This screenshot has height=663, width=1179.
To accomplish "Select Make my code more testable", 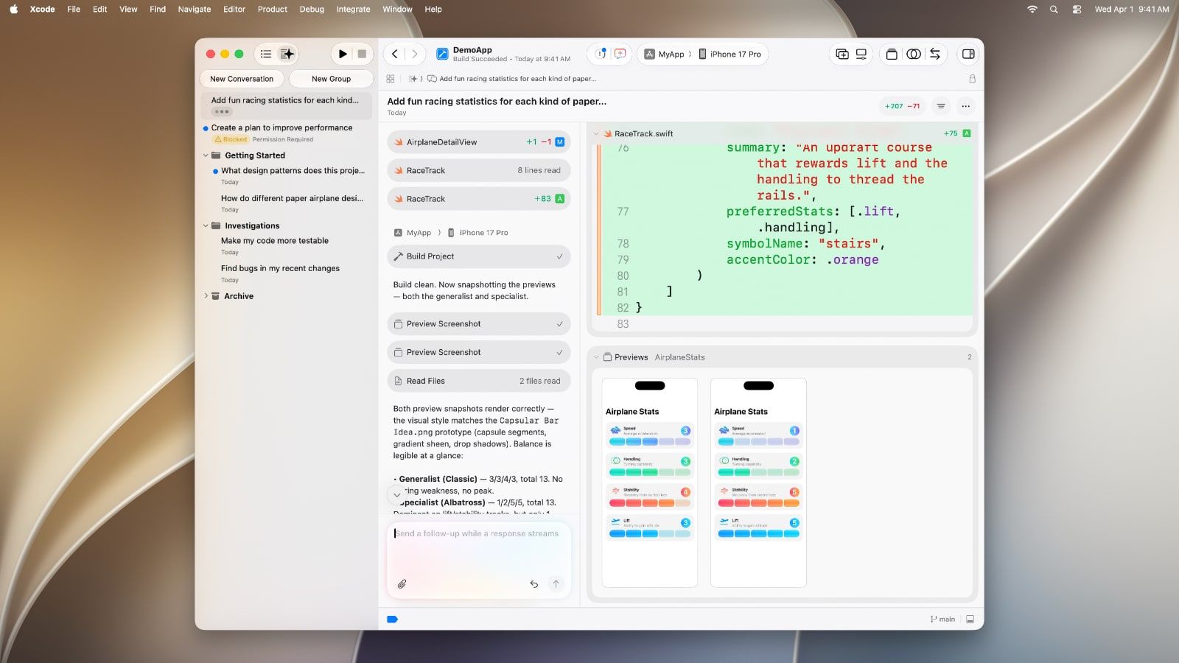I will click(x=275, y=241).
